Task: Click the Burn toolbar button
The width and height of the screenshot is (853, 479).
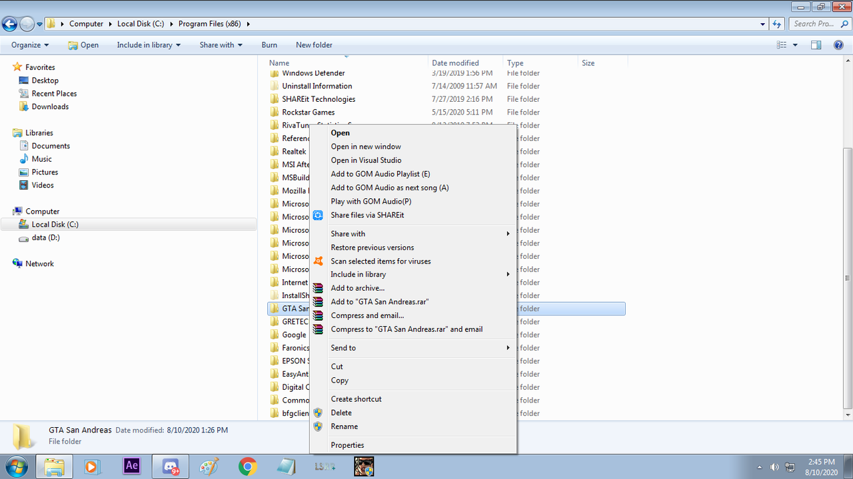Action: (269, 45)
